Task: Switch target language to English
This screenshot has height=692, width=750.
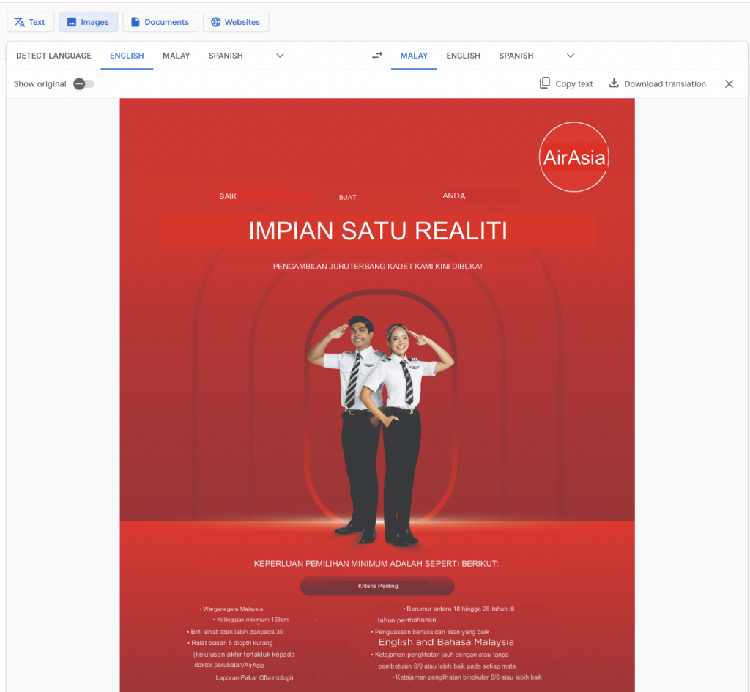Action: click(x=463, y=55)
